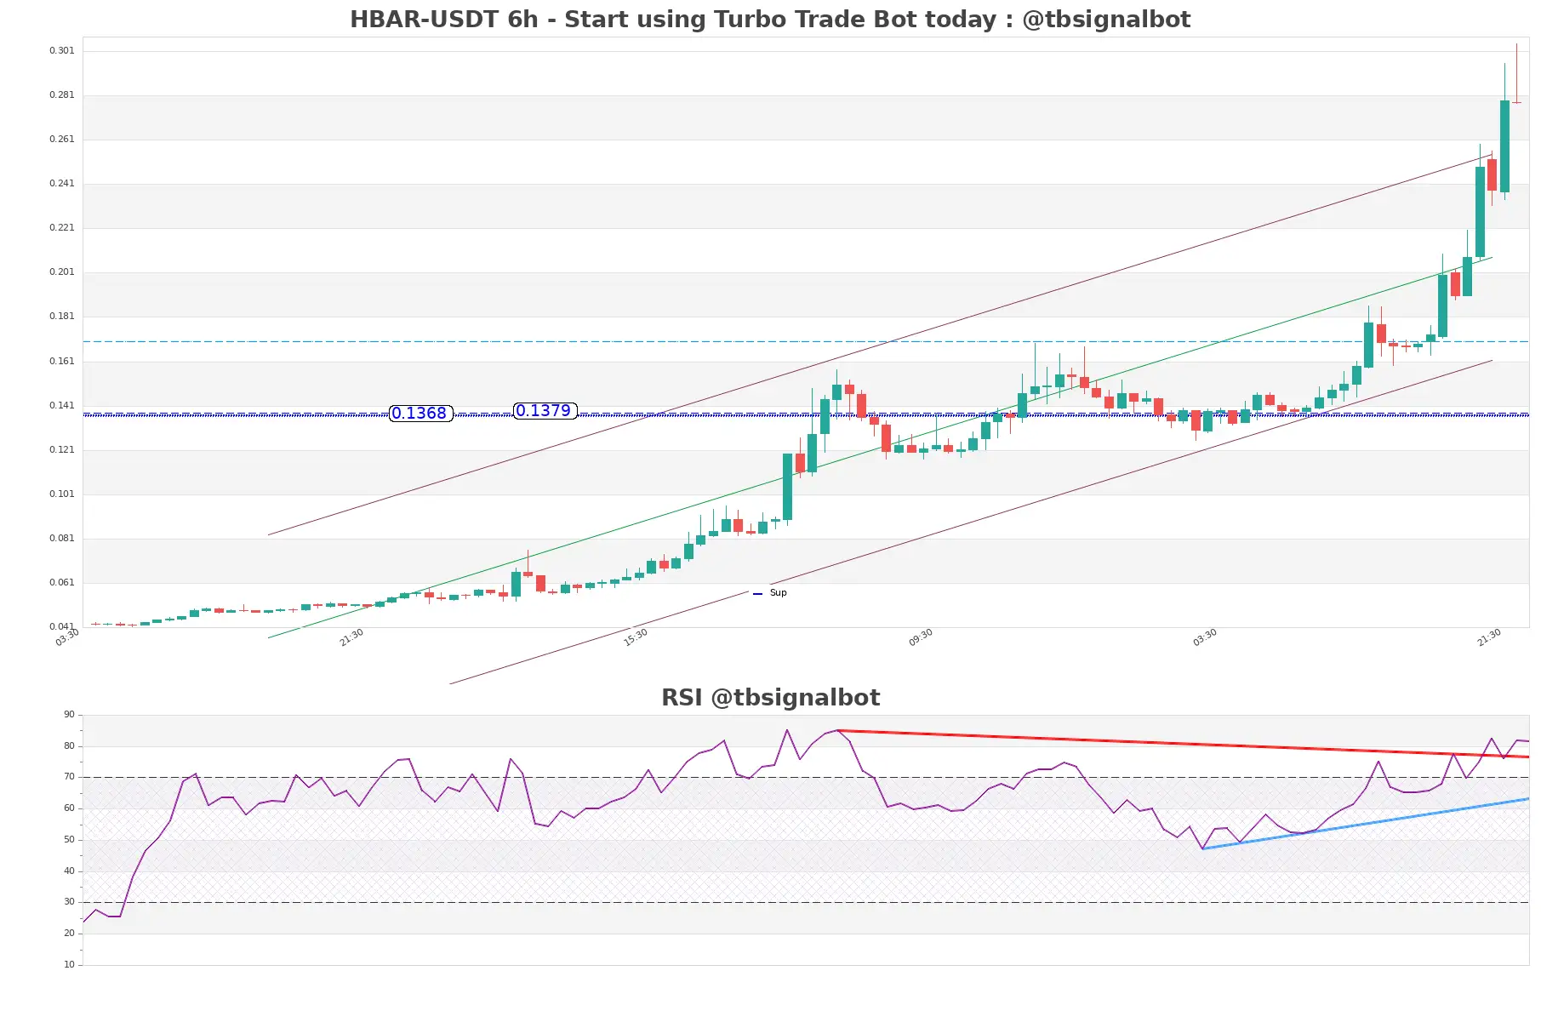Click the 0.261 price axis label
The width and height of the screenshot is (1541, 1028).
coord(61,140)
